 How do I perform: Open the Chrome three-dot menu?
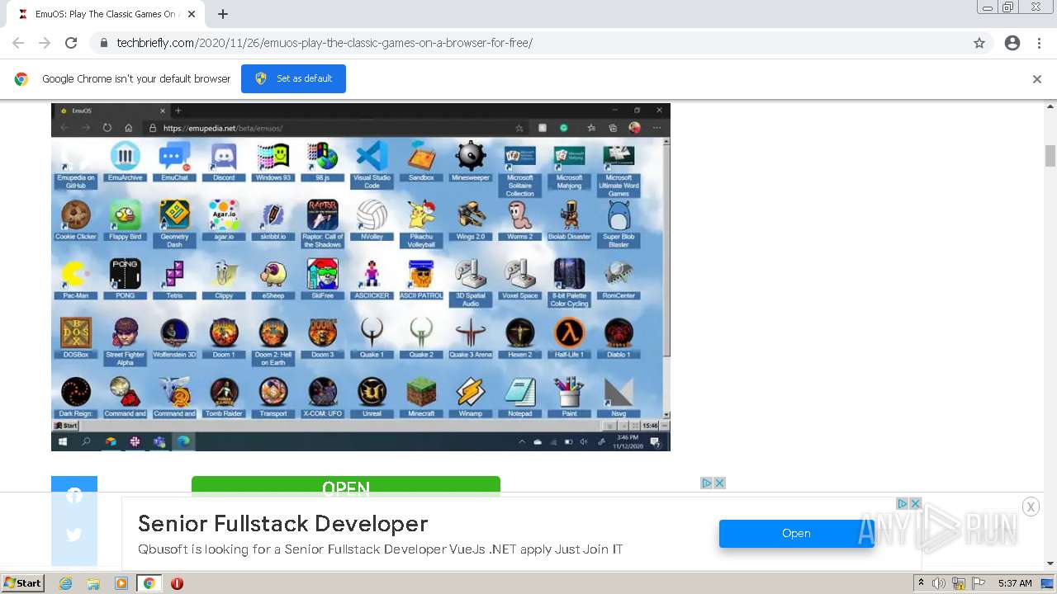pos(1039,43)
